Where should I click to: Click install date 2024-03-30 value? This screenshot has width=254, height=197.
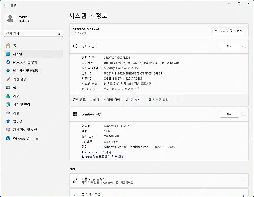(111, 136)
